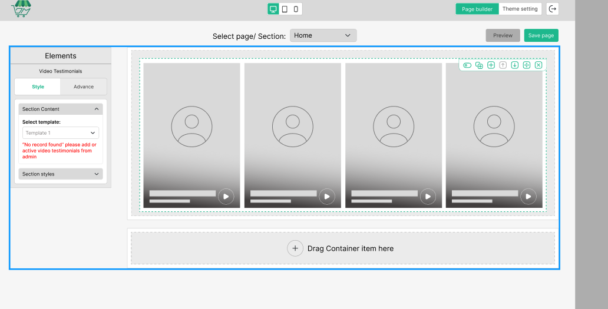Collapse the Section Content panel
The width and height of the screenshot is (608, 309).
[x=61, y=109]
